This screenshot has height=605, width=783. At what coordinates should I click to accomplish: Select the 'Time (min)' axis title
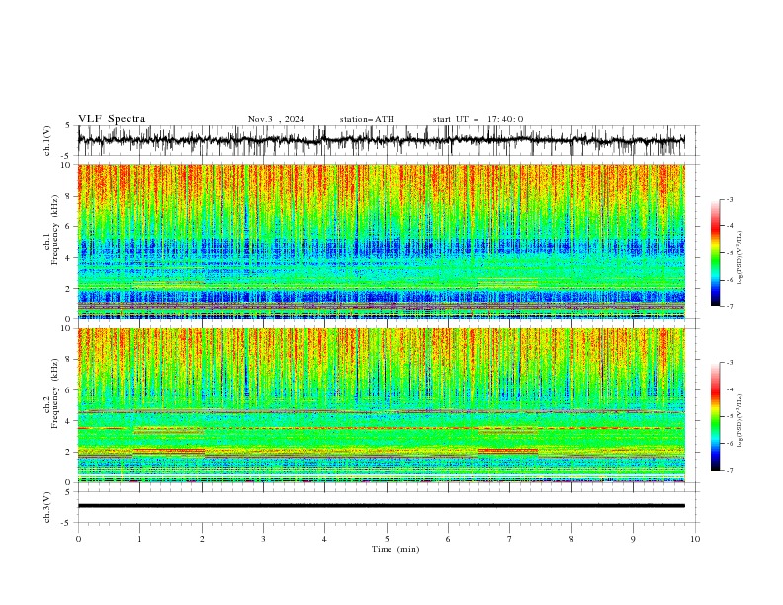coord(395,549)
